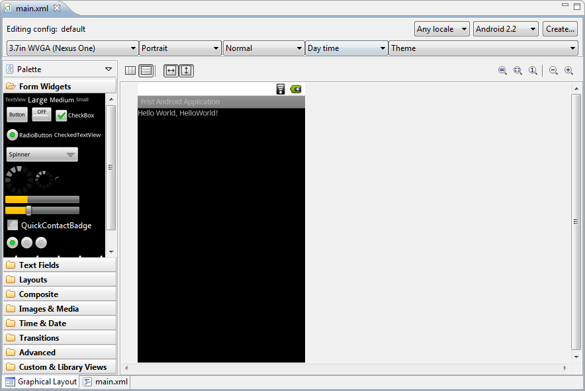
Task: Switch to the main.xml source tab
Action: pyautogui.click(x=106, y=382)
